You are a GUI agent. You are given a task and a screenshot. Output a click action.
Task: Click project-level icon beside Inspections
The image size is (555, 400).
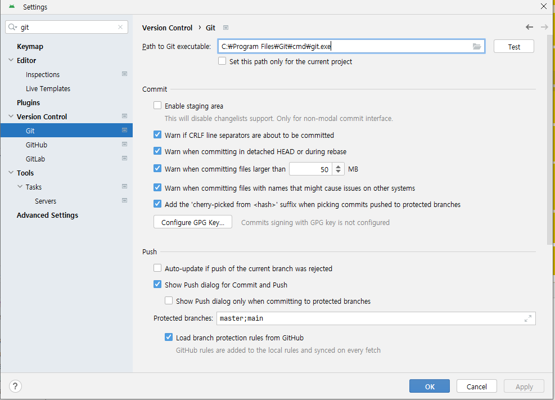125,74
